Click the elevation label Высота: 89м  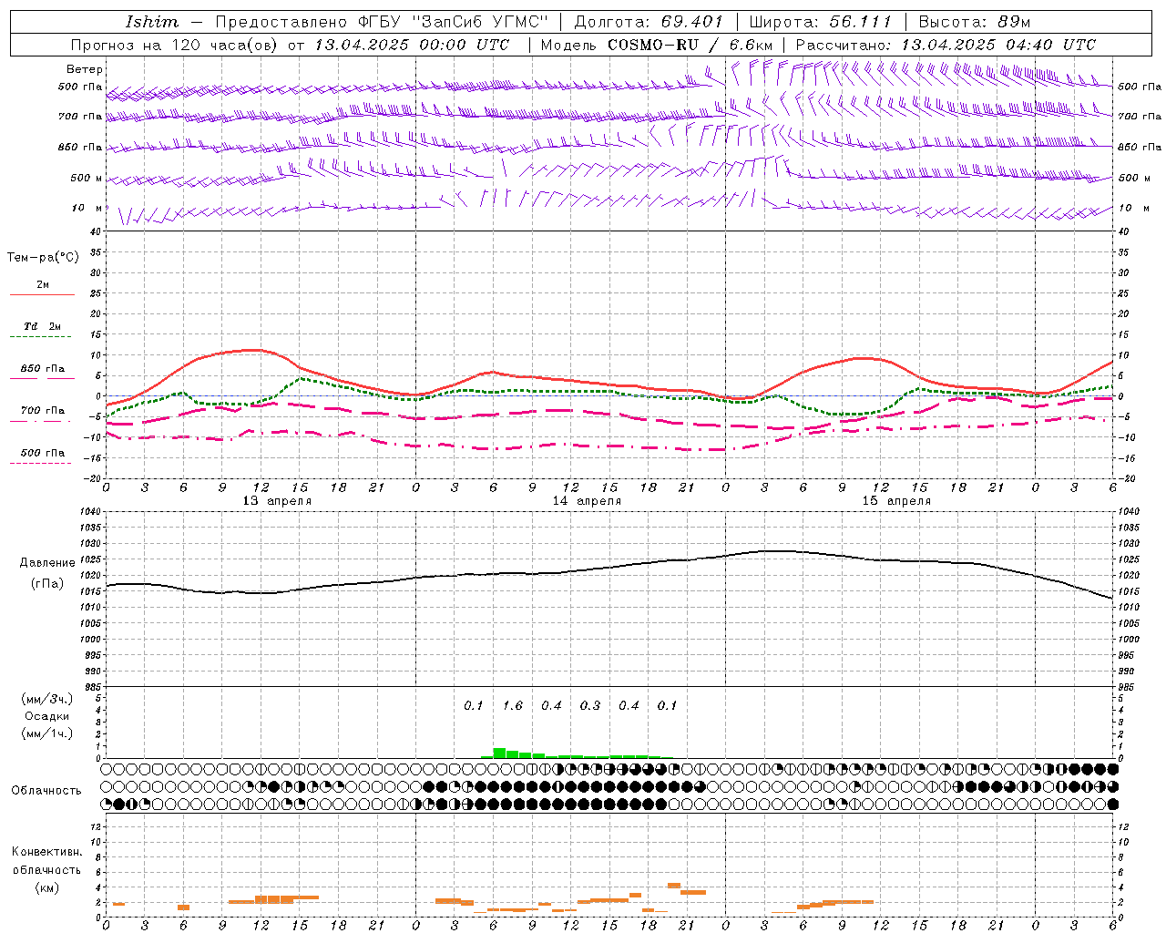(x=975, y=22)
